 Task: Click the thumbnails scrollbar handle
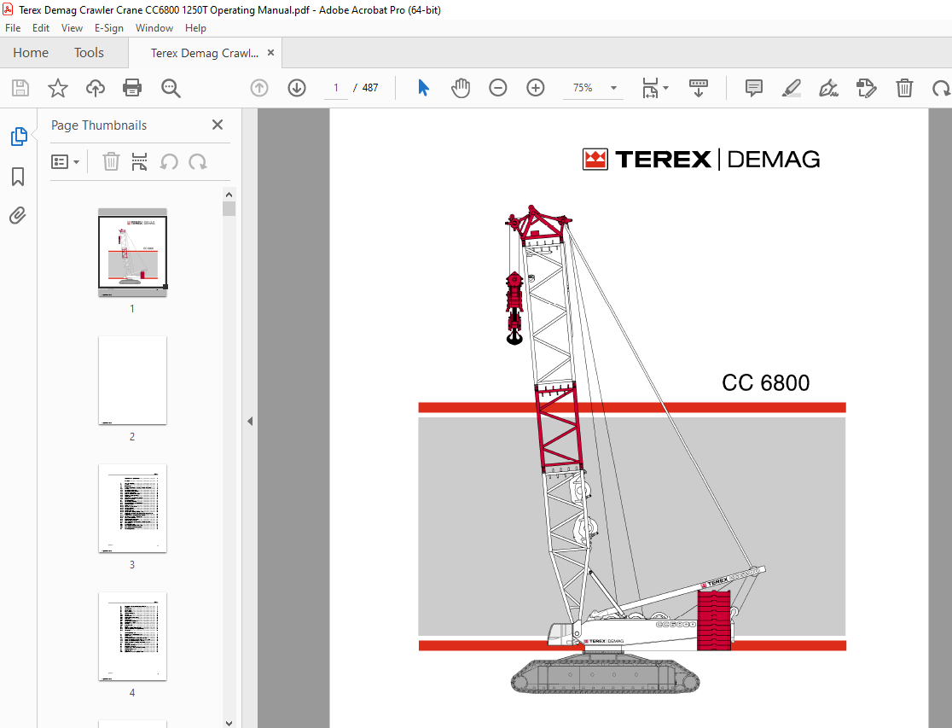point(229,209)
